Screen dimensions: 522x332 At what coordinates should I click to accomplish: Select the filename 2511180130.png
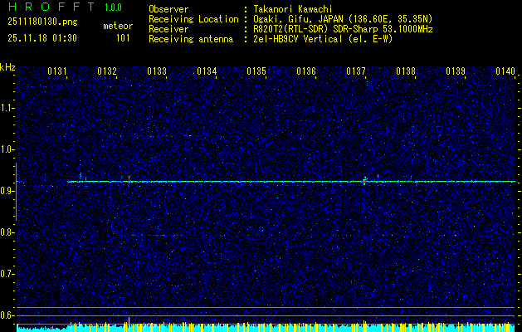pos(42,22)
